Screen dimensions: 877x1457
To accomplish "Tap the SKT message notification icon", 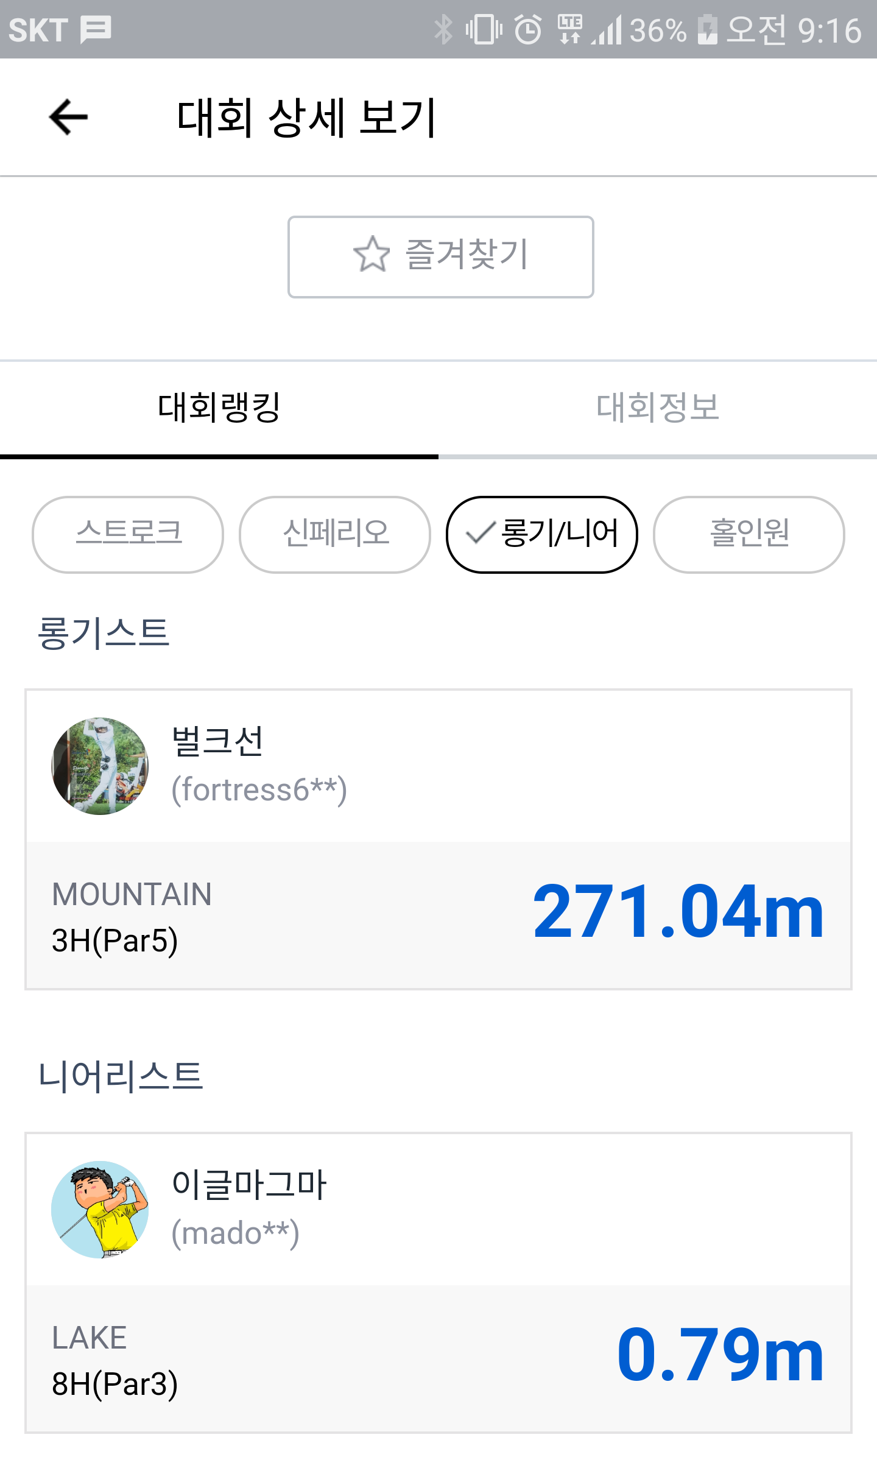I will [x=96, y=29].
